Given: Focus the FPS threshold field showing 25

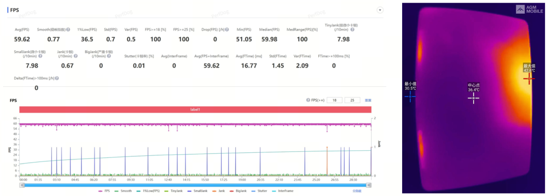Looking at the screenshot, I should tap(352, 100).
